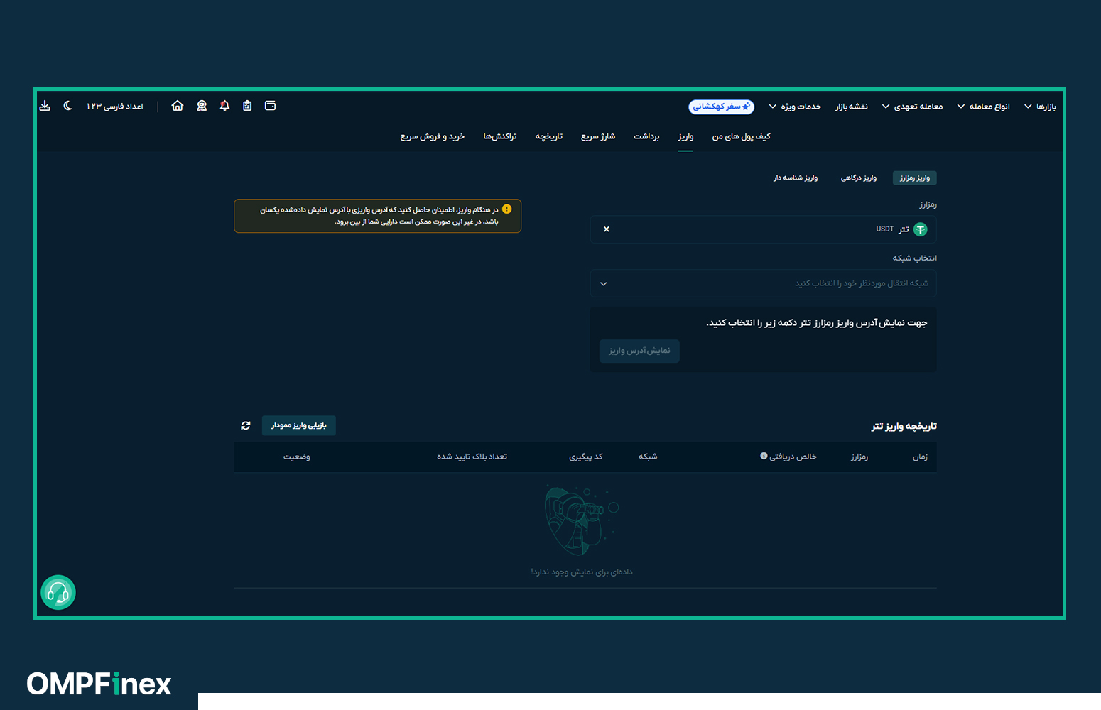Image resolution: width=1101 pixels, height=710 pixels.
Task: Open the network selection dropdown
Action: tap(763, 283)
